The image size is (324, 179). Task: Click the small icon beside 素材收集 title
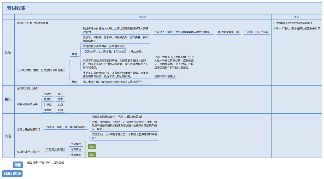(x=28, y=8)
